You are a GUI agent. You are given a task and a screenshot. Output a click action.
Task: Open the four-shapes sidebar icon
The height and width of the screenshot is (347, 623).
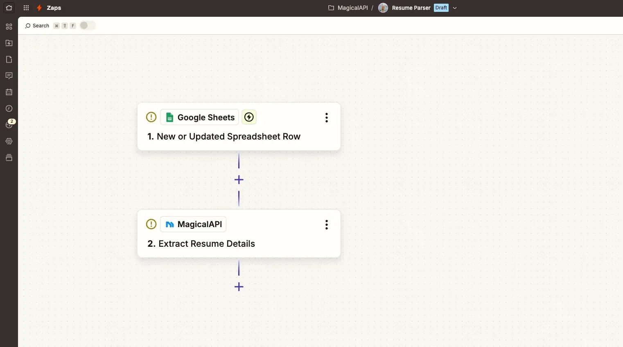[9, 27]
